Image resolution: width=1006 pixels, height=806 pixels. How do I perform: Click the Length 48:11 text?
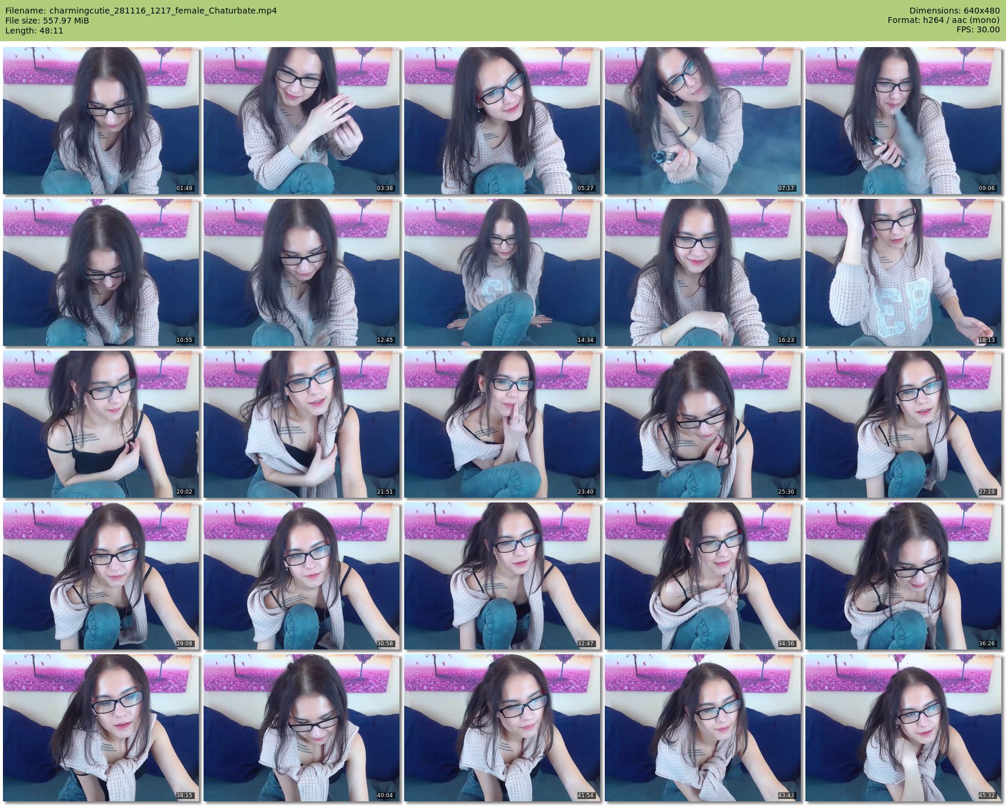click(x=34, y=31)
